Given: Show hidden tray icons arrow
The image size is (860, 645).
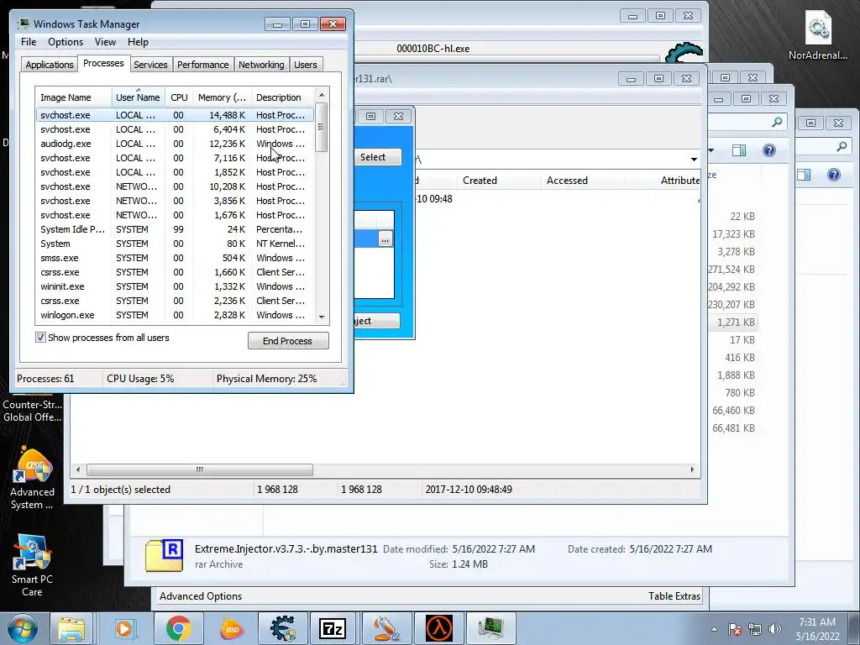Looking at the screenshot, I should pos(714,629).
